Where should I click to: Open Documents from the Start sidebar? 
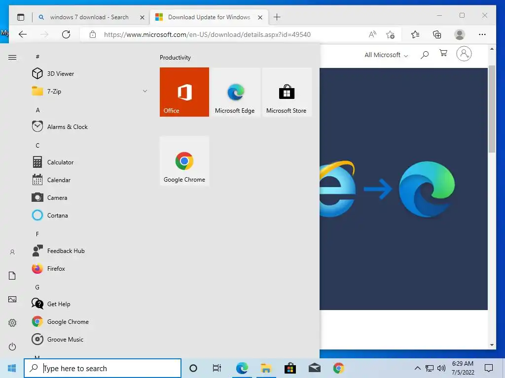point(12,276)
